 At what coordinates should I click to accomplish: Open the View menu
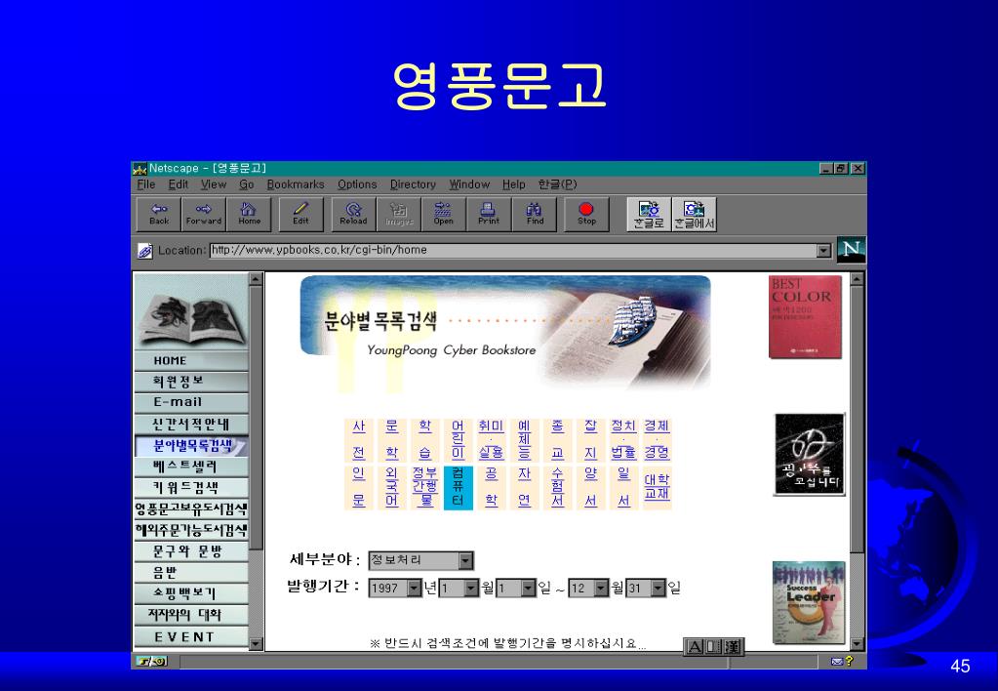214,184
